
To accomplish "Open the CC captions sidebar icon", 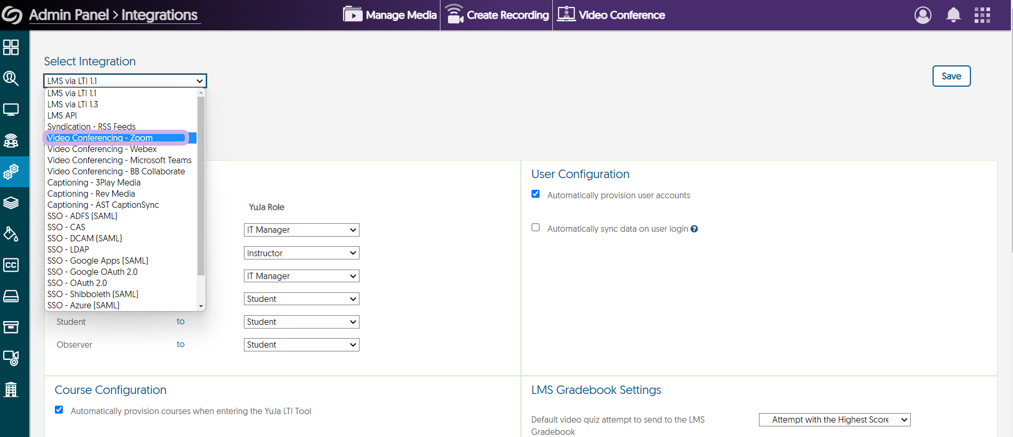I will pos(11,265).
